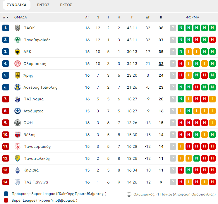Open the Αστέρας Τρίπολης team link

click(x=40, y=87)
